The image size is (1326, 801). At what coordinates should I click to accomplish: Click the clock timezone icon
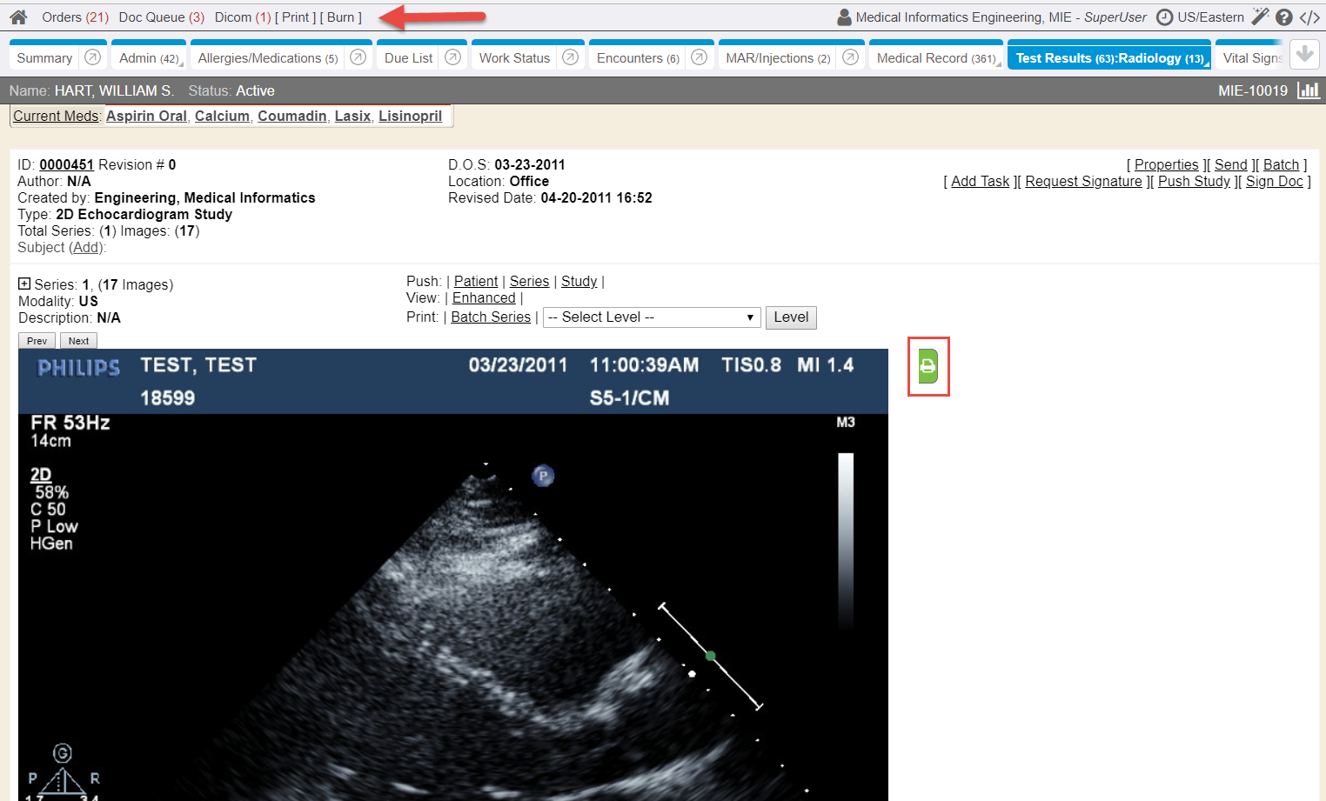coord(1164,17)
